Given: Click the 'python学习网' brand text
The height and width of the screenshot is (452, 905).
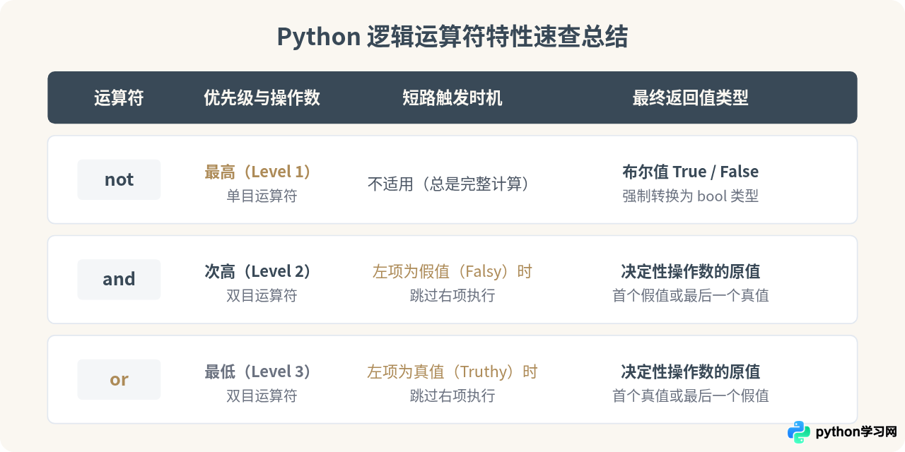Looking at the screenshot, I should tap(856, 432).
